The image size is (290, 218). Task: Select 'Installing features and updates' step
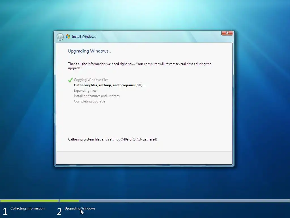coord(97,96)
